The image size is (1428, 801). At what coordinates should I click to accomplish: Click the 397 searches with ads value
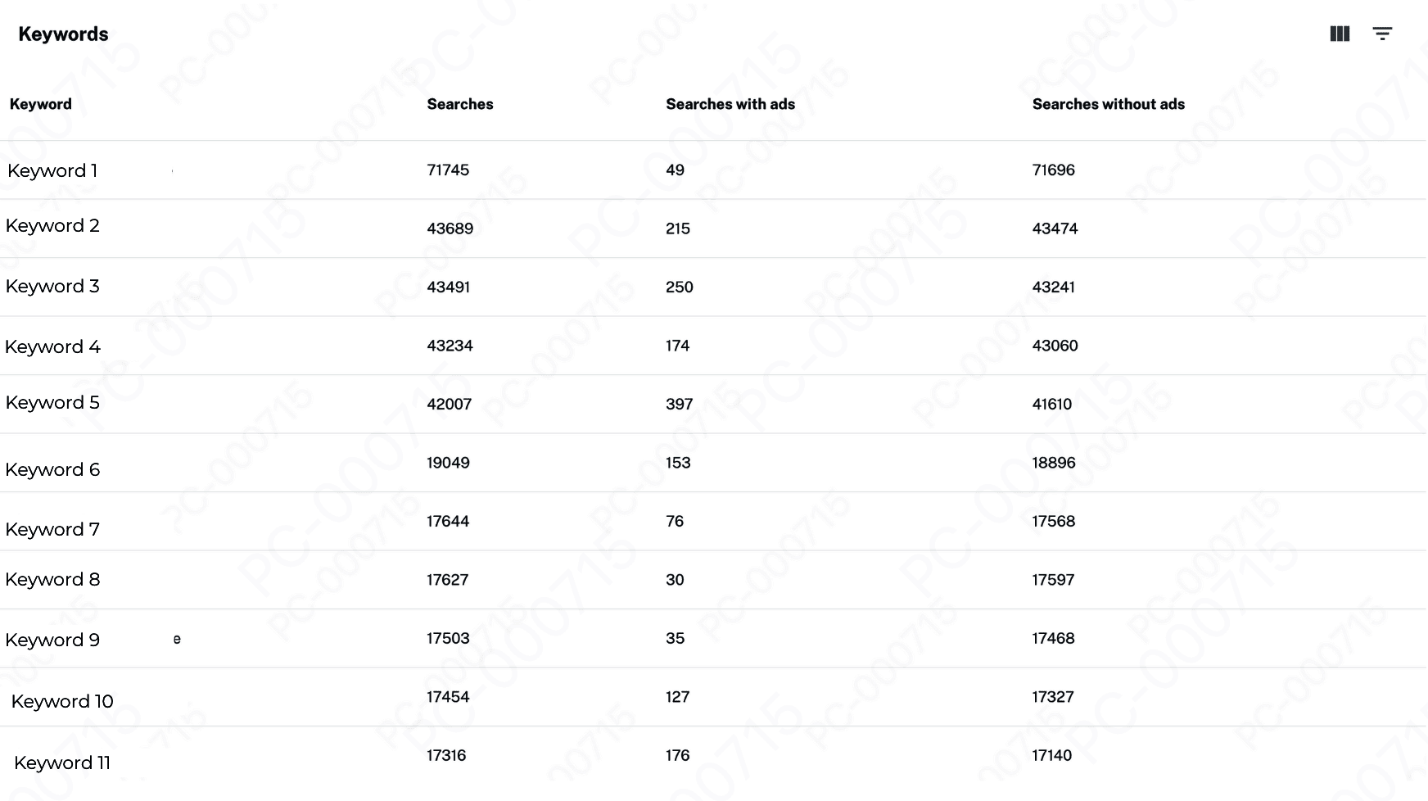(x=679, y=404)
